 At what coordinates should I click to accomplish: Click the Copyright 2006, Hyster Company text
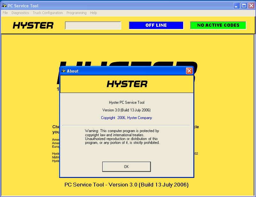tap(127, 118)
